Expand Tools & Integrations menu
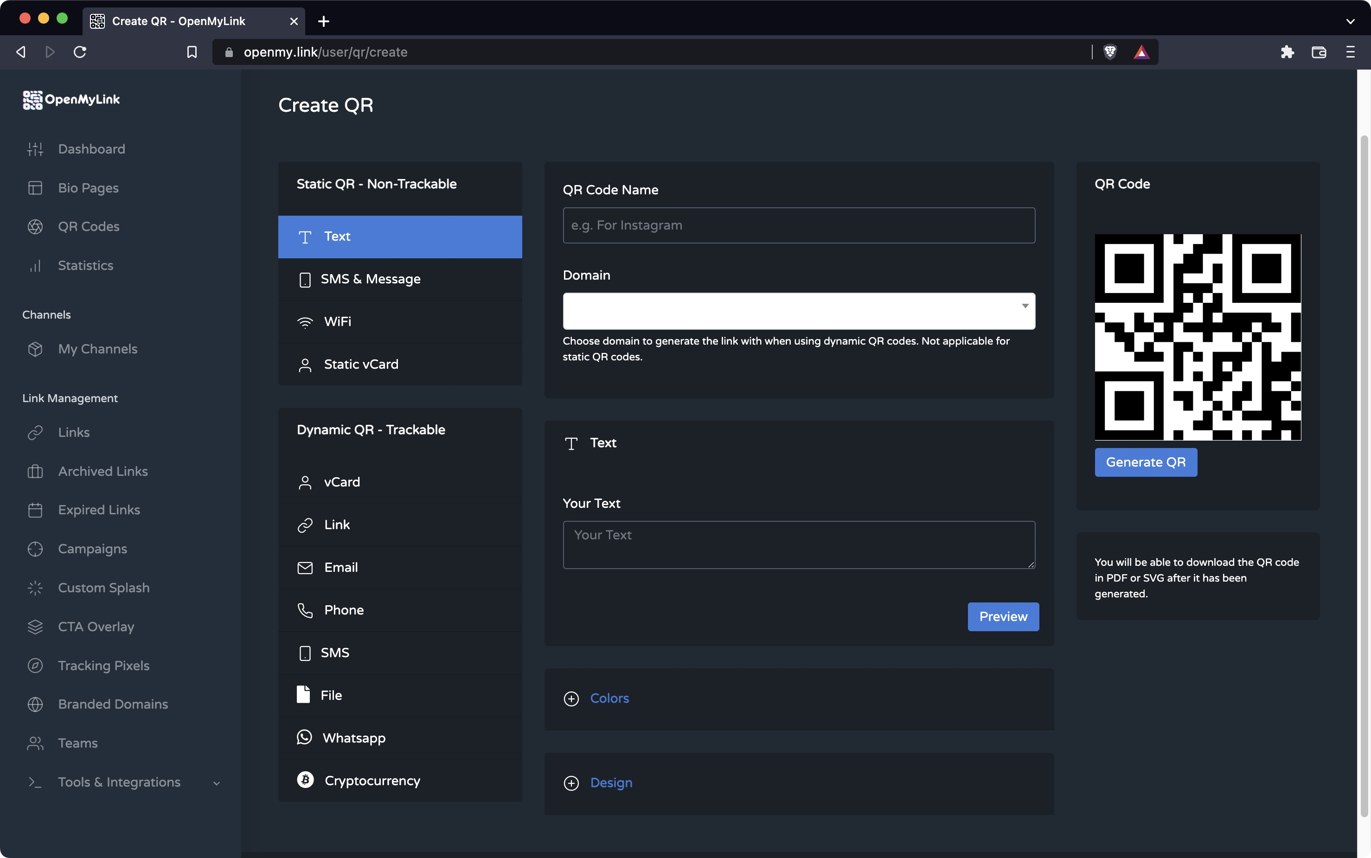 [x=119, y=782]
